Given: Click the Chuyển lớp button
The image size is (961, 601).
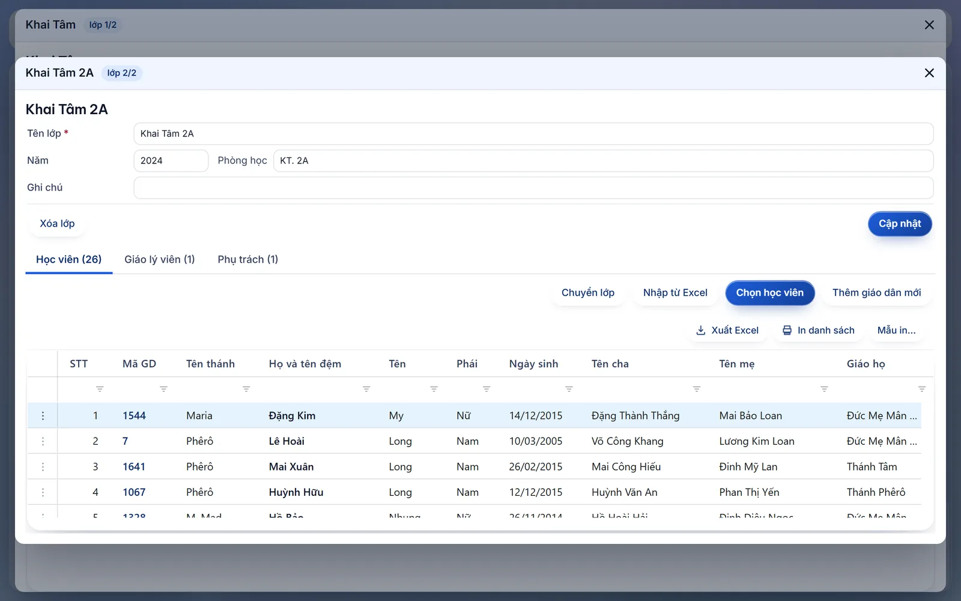Looking at the screenshot, I should click(x=588, y=293).
